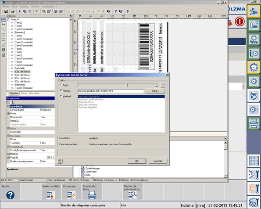
Task: Select the PartWidth tree item
Action: pyautogui.click(x=19, y=68)
